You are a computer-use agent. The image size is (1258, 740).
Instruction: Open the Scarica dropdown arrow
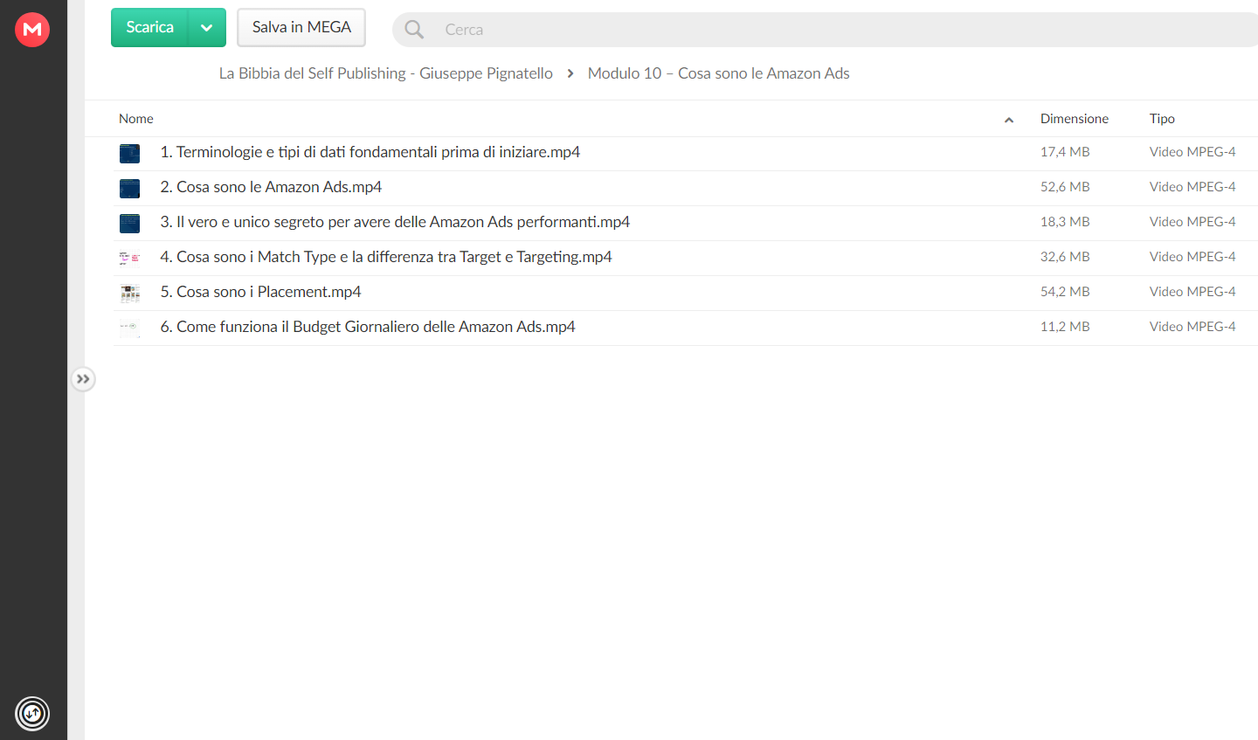(x=207, y=28)
